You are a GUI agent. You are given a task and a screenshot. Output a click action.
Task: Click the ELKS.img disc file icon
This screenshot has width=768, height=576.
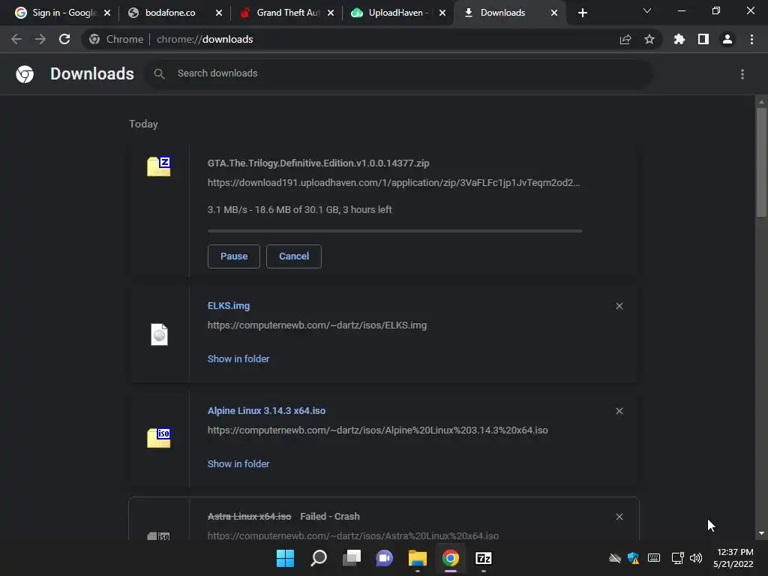click(x=159, y=335)
